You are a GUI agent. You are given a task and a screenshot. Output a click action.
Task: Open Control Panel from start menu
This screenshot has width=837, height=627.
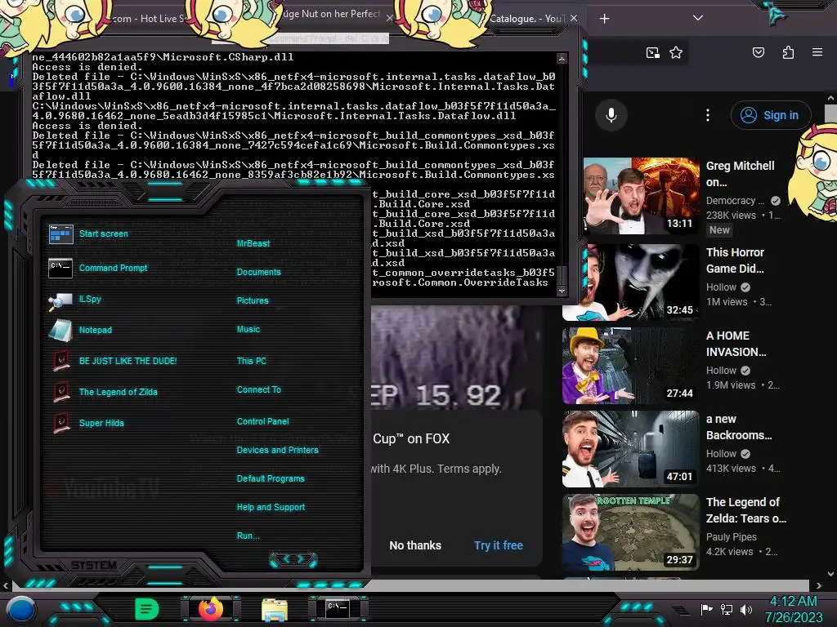click(x=262, y=421)
